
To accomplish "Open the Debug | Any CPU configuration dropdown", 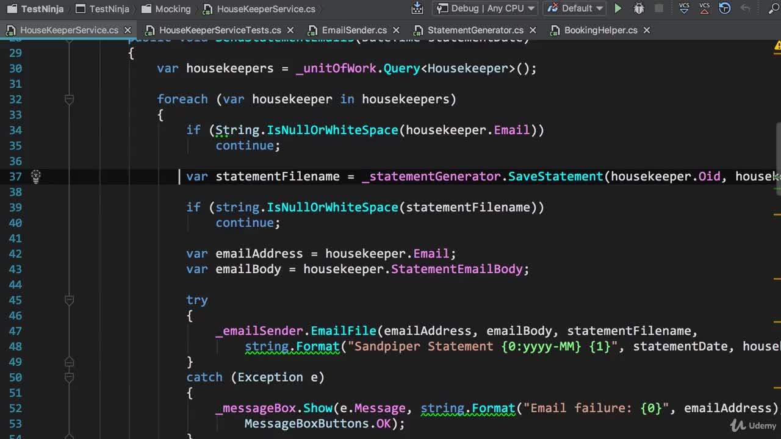I will (485, 9).
